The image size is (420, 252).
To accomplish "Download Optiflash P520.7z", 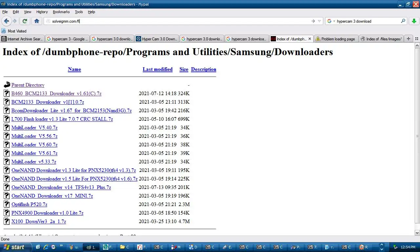I will coord(29,204).
